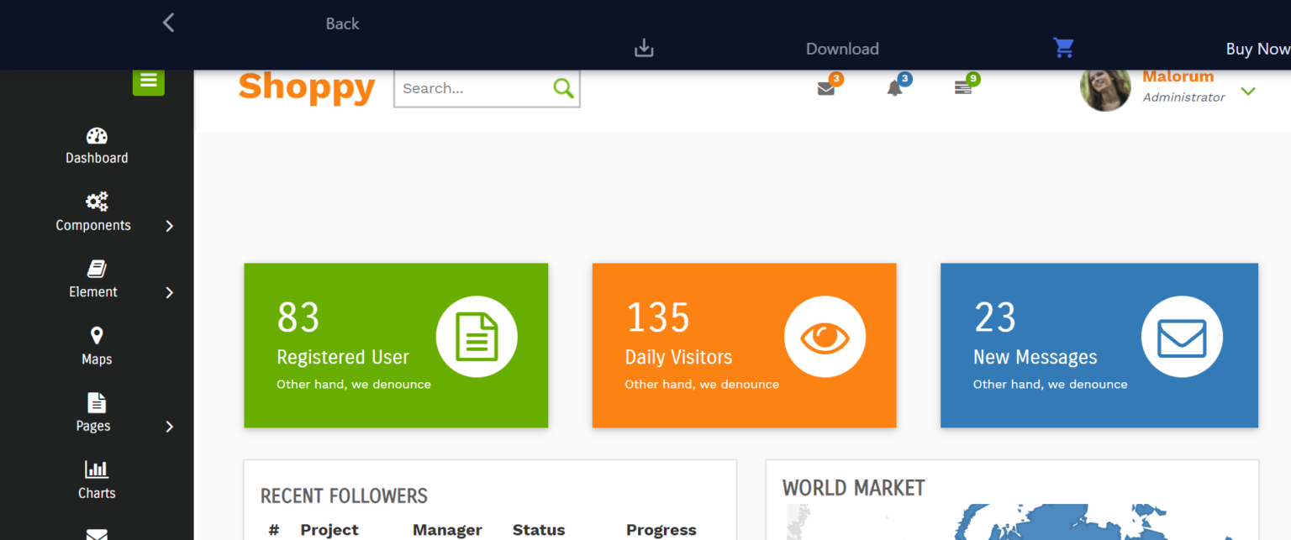The image size is (1291, 540).
Task: Click the Shoppy logo
Action: pyautogui.click(x=307, y=87)
